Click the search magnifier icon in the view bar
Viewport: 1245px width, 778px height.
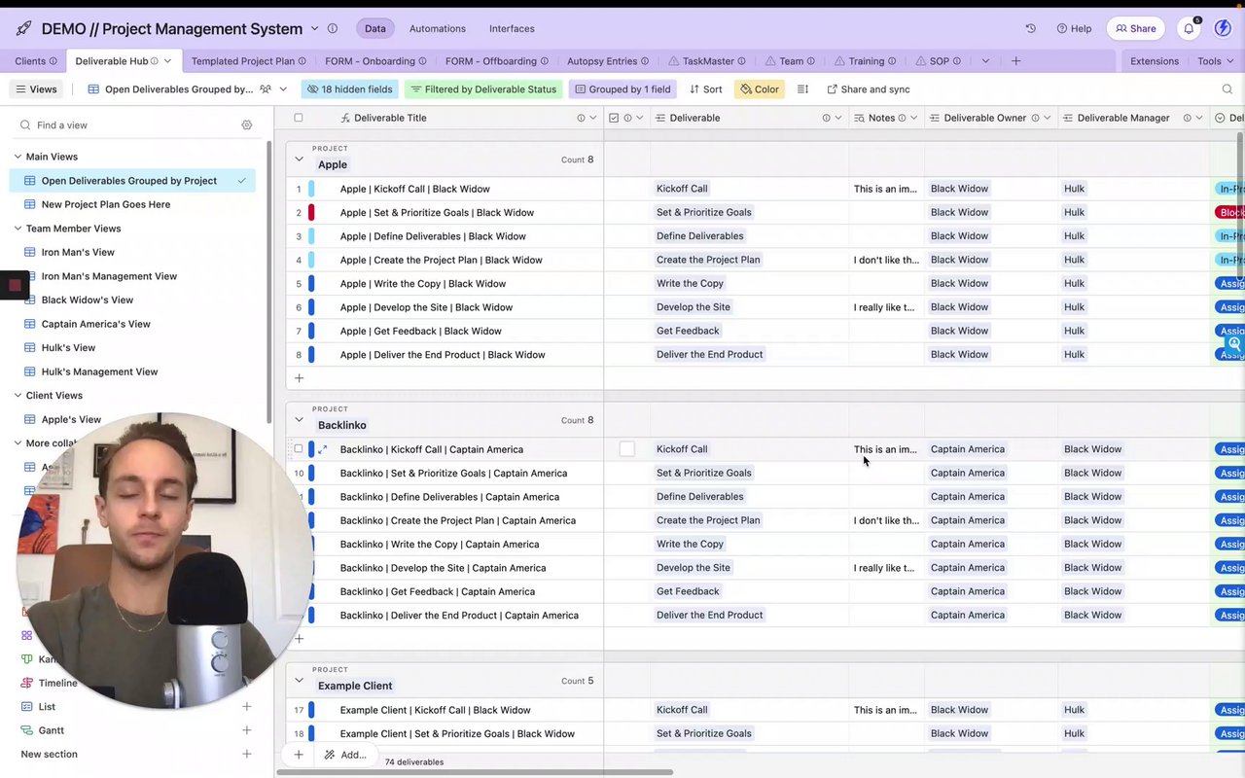[x=1227, y=89]
